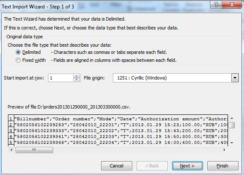This screenshot has width=244, height=175.
Task: Click the horizontal scrollbar thumb in preview
Action: 34,150
